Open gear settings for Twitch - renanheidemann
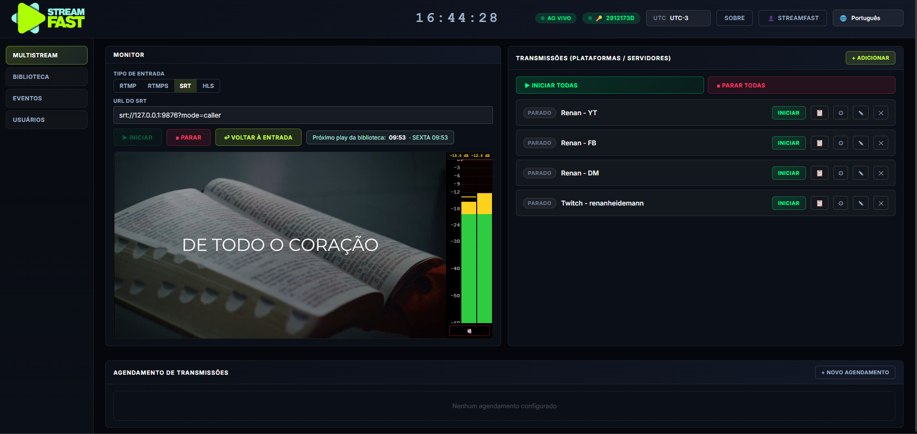 840,203
